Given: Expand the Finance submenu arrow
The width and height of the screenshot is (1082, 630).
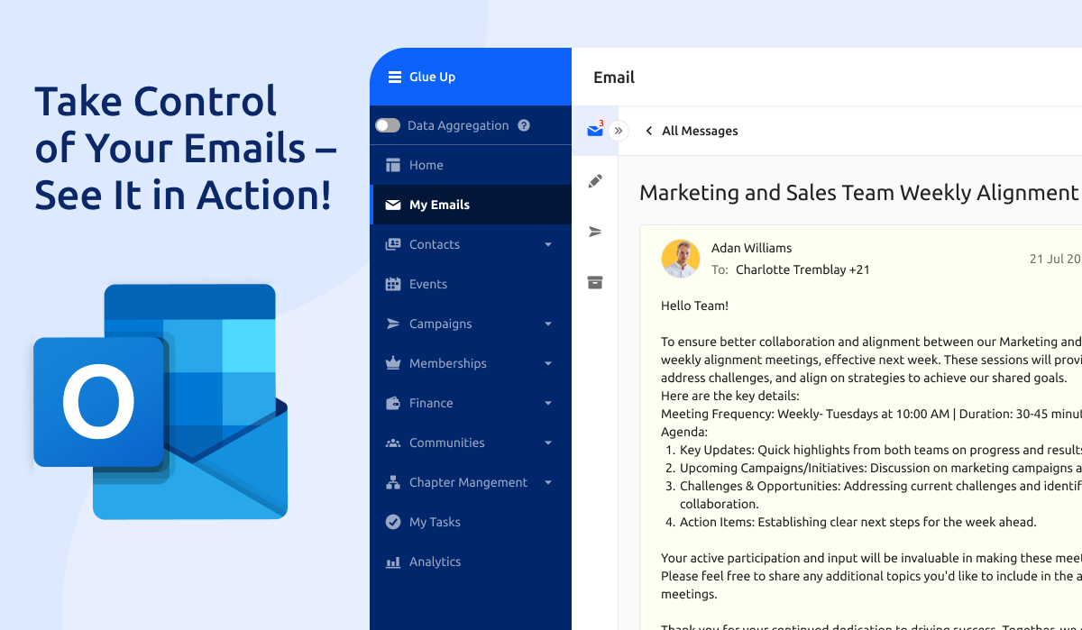Looking at the screenshot, I should click(548, 403).
